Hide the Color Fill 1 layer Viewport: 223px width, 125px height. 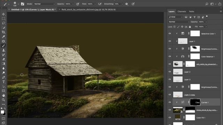(170, 117)
